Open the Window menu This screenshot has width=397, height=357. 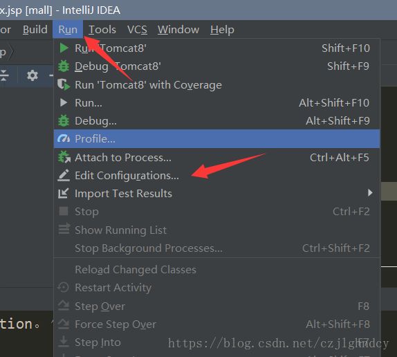pyautogui.click(x=178, y=30)
